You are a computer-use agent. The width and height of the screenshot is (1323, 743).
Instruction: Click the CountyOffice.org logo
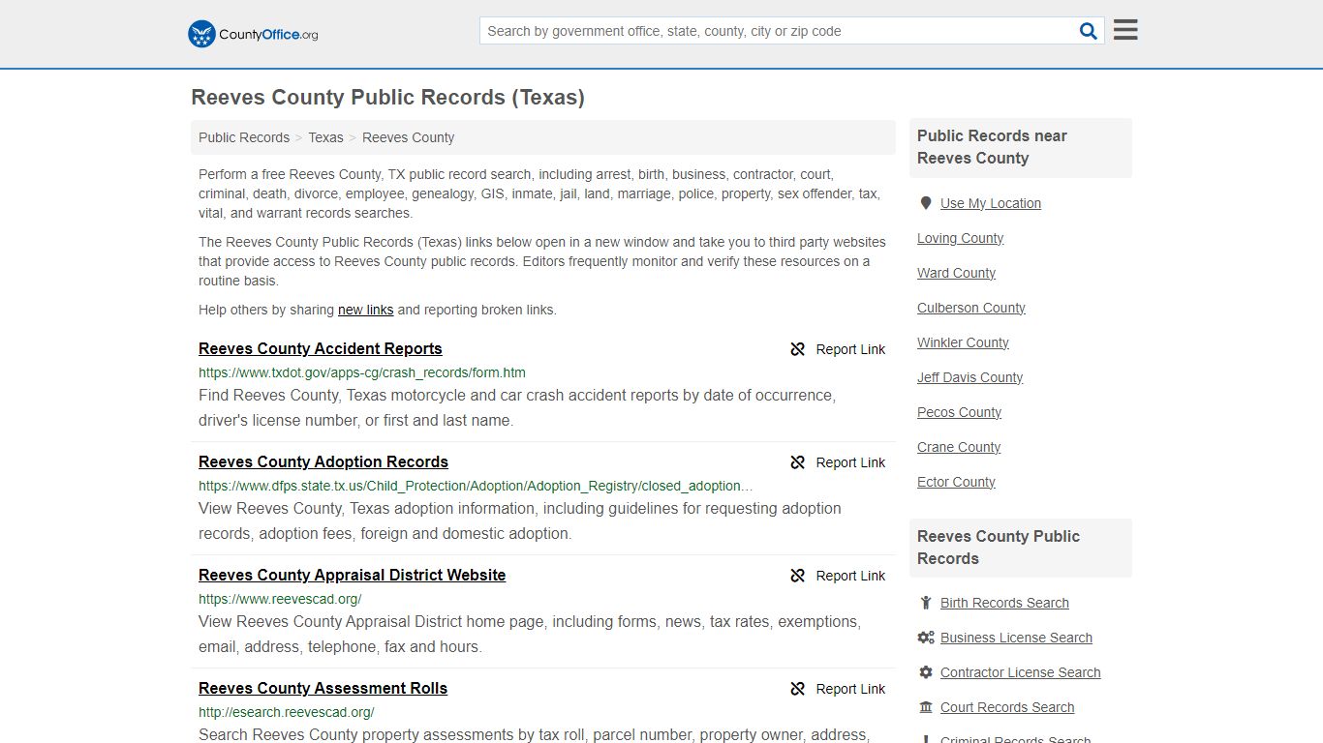coord(253,34)
